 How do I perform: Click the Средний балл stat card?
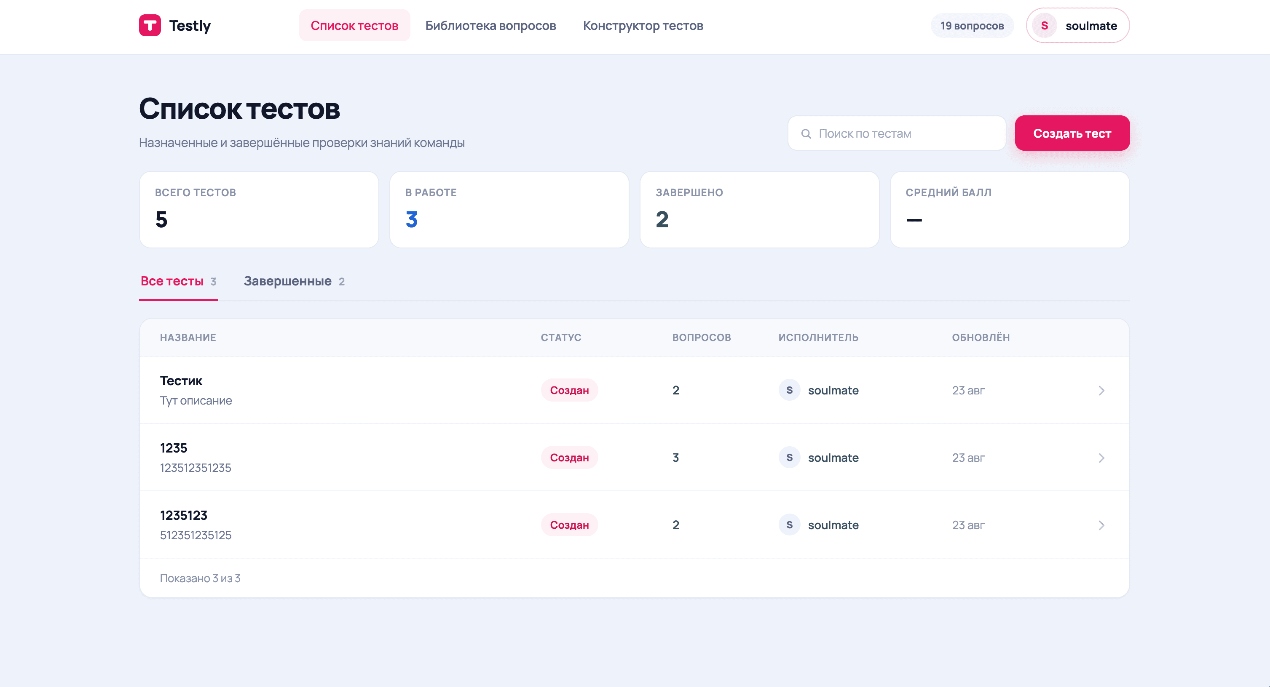pos(1010,209)
